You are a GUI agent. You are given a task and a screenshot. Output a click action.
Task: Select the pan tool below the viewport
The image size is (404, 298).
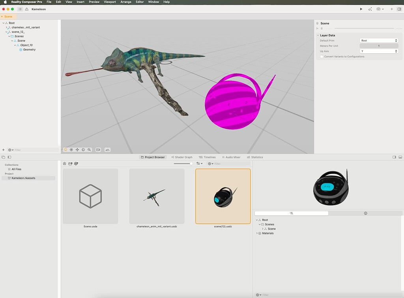click(x=77, y=149)
